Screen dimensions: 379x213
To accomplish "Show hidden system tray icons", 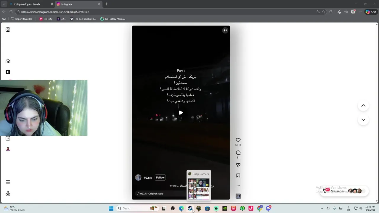I will coord(322,208).
